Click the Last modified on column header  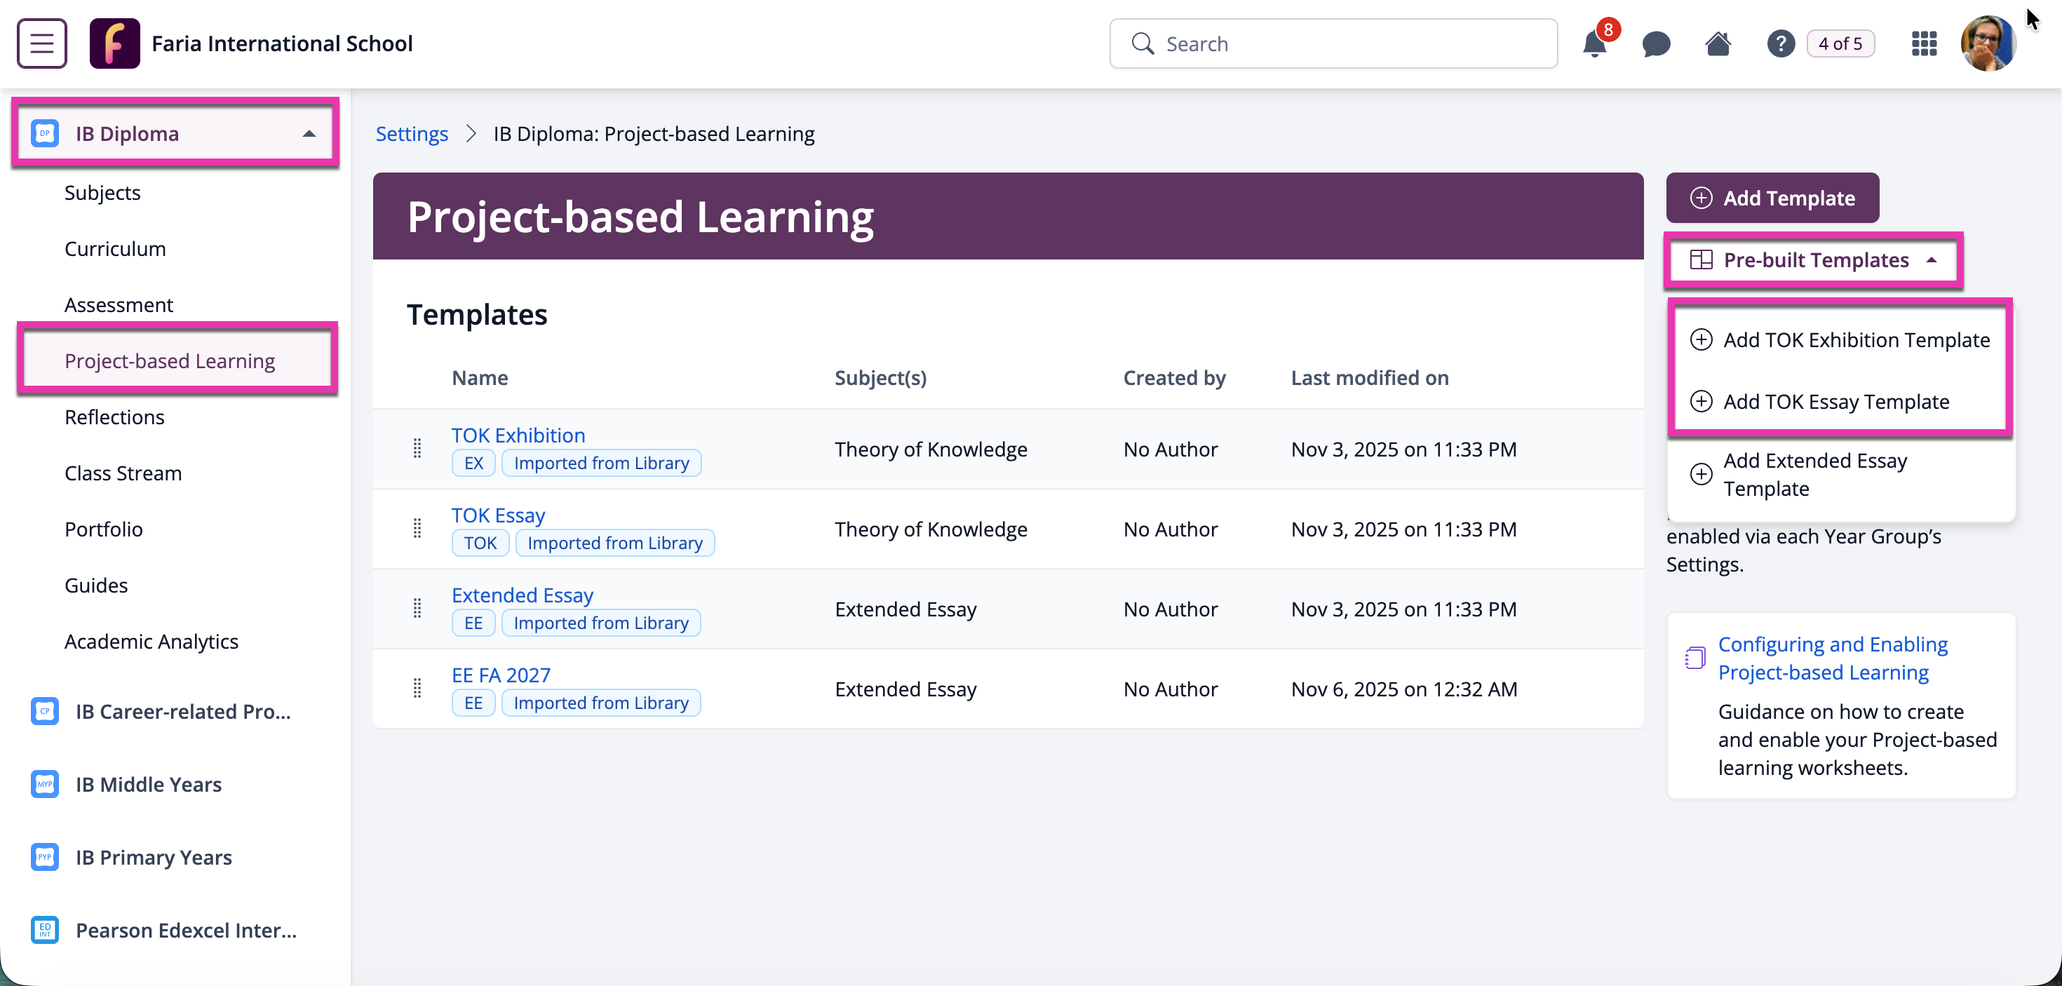(1370, 378)
